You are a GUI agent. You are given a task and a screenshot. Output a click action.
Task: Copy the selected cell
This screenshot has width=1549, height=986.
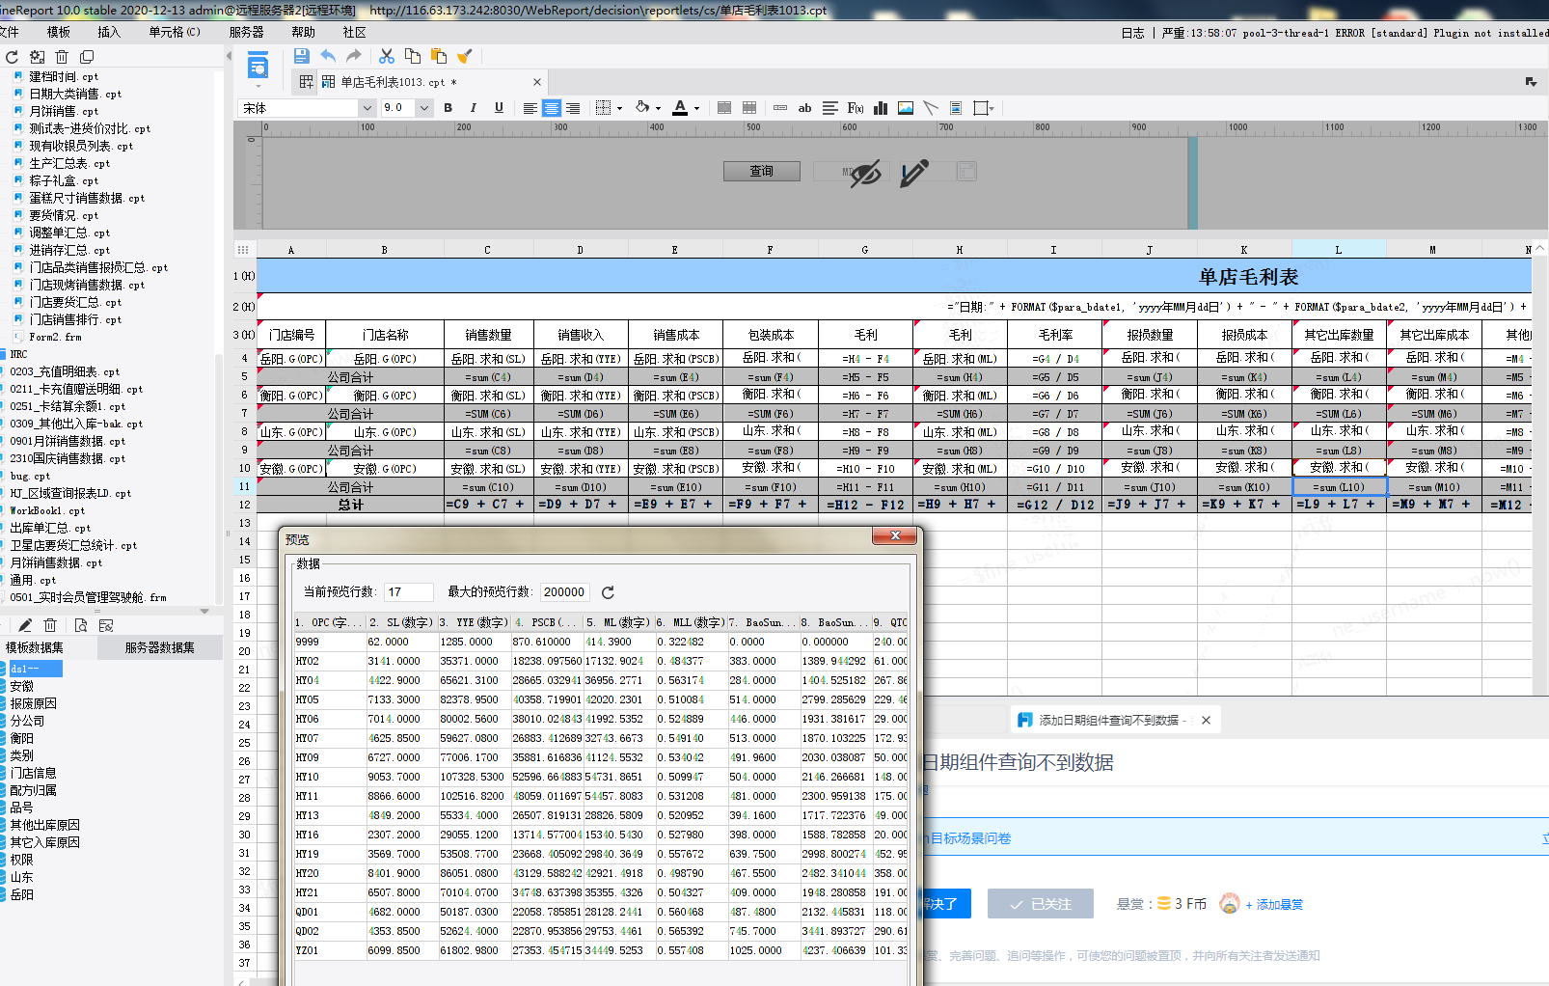pos(413,56)
